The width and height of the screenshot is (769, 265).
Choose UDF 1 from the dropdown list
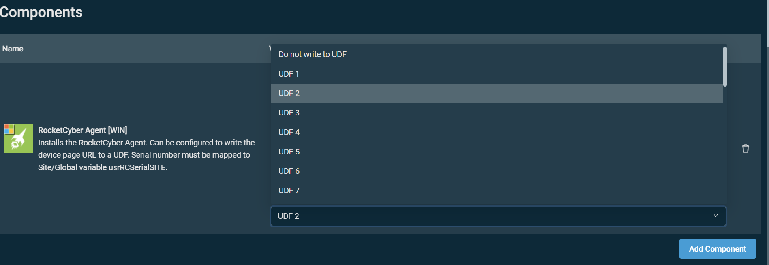coord(289,74)
